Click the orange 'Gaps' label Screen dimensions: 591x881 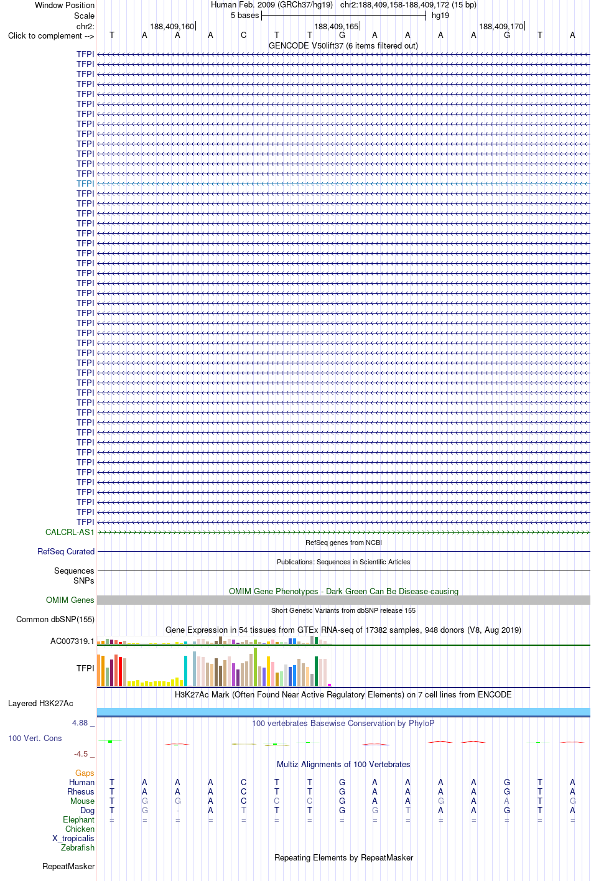85,773
